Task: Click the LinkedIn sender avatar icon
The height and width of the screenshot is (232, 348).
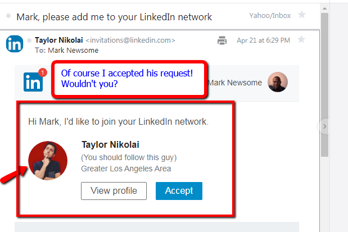Action: (x=15, y=44)
